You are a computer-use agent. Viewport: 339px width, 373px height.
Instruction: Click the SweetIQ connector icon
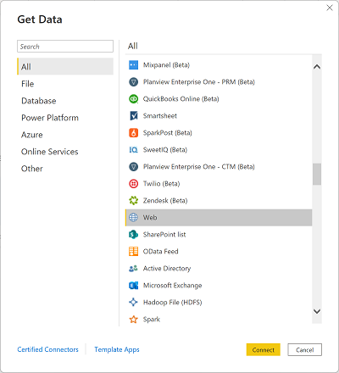(x=133, y=150)
